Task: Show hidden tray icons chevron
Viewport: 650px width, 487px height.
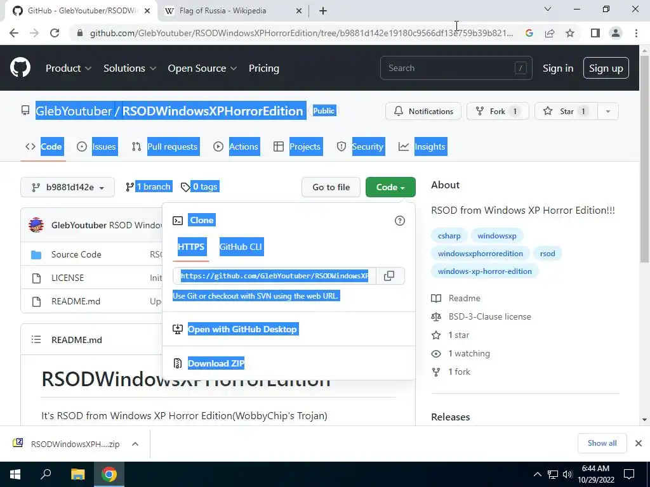Action: pos(537,474)
